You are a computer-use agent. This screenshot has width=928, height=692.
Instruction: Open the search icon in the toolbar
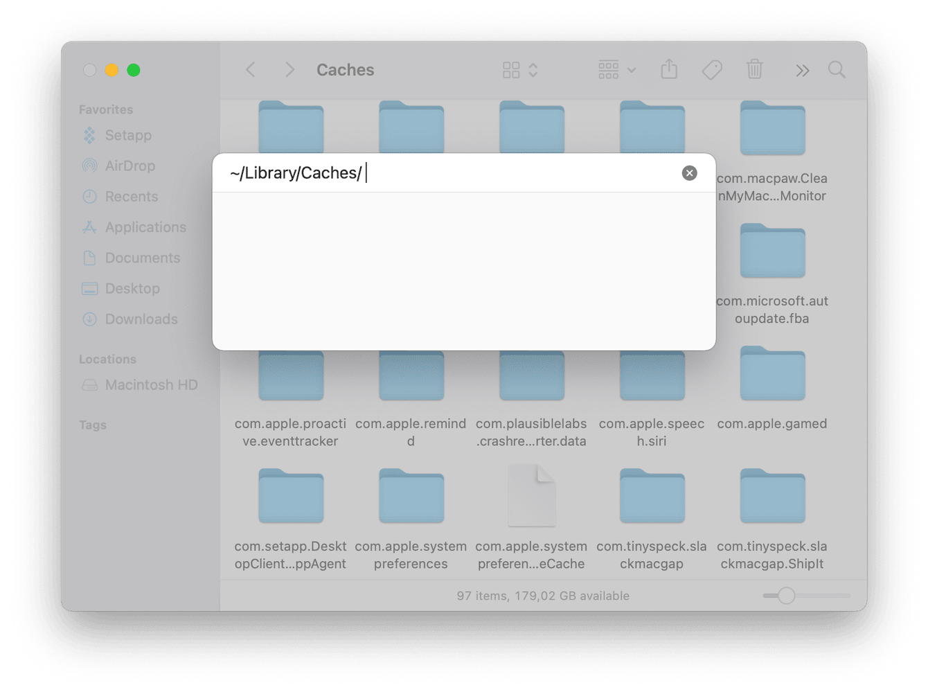click(837, 69)
